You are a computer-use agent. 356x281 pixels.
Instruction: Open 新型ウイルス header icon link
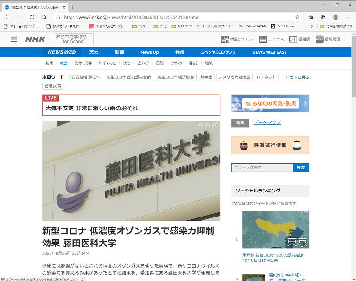(x=237, y=39)
